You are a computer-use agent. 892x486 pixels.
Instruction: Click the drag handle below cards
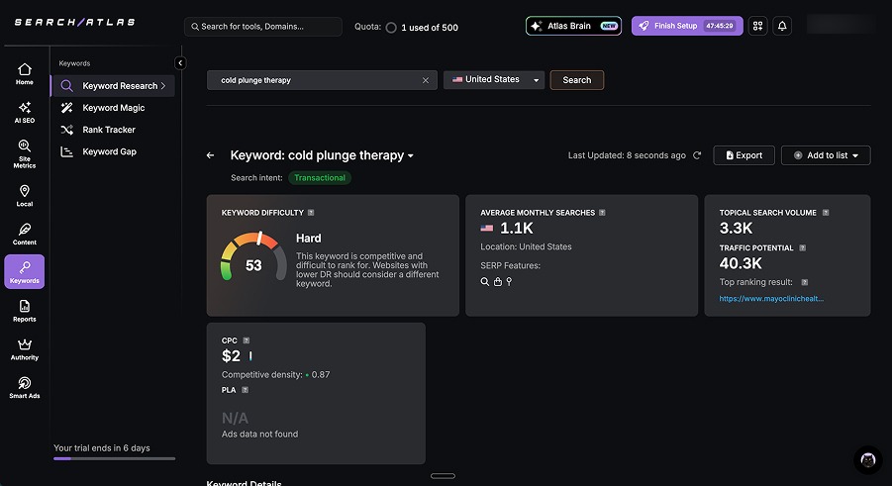click(443, 476)
